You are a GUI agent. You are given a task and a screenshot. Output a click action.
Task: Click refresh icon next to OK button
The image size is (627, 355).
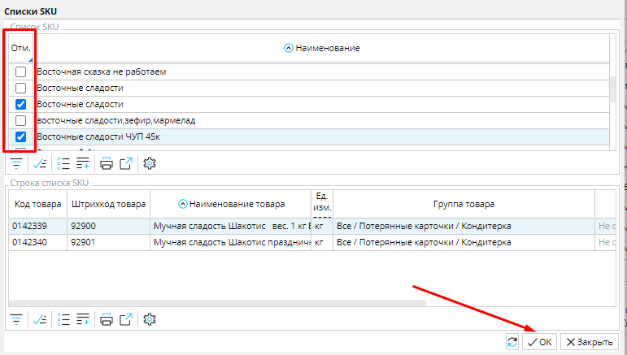[512, 342]
